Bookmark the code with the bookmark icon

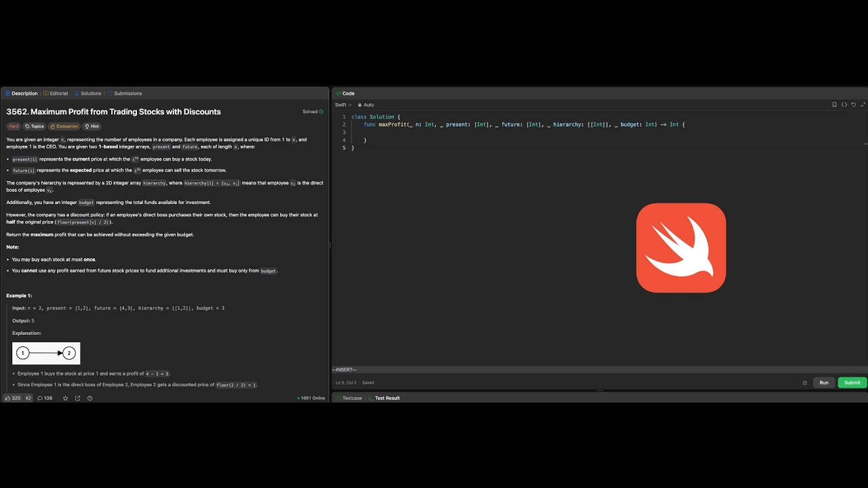834,105
